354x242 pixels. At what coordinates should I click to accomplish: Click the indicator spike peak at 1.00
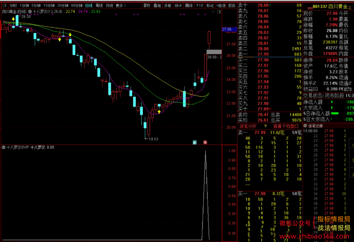point(206,152)
